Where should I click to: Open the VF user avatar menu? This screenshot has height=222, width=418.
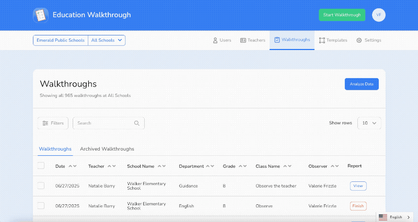pyautogui.click(x=379, y=15)
